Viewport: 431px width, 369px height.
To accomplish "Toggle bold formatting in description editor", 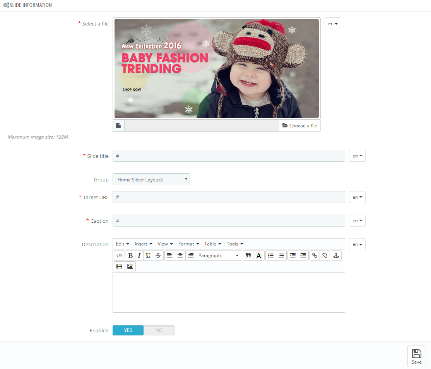I will tap(130, 256).
